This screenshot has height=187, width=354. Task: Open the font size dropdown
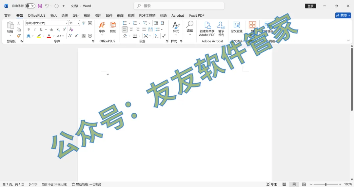pos(78,23)
